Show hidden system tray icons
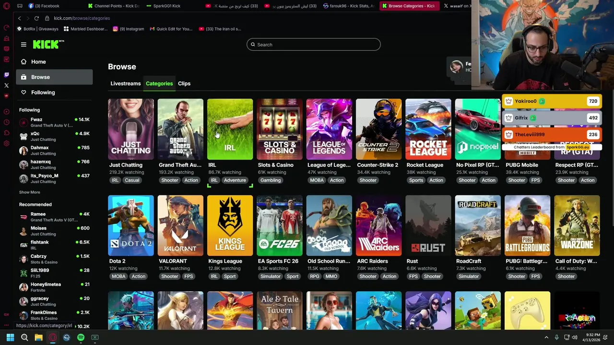 pos(546,337)
